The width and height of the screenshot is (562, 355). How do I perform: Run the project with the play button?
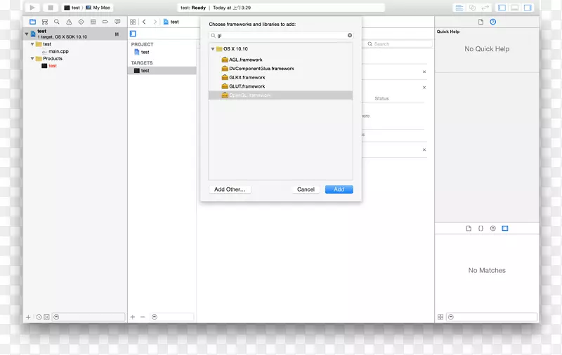click(32, 8)
